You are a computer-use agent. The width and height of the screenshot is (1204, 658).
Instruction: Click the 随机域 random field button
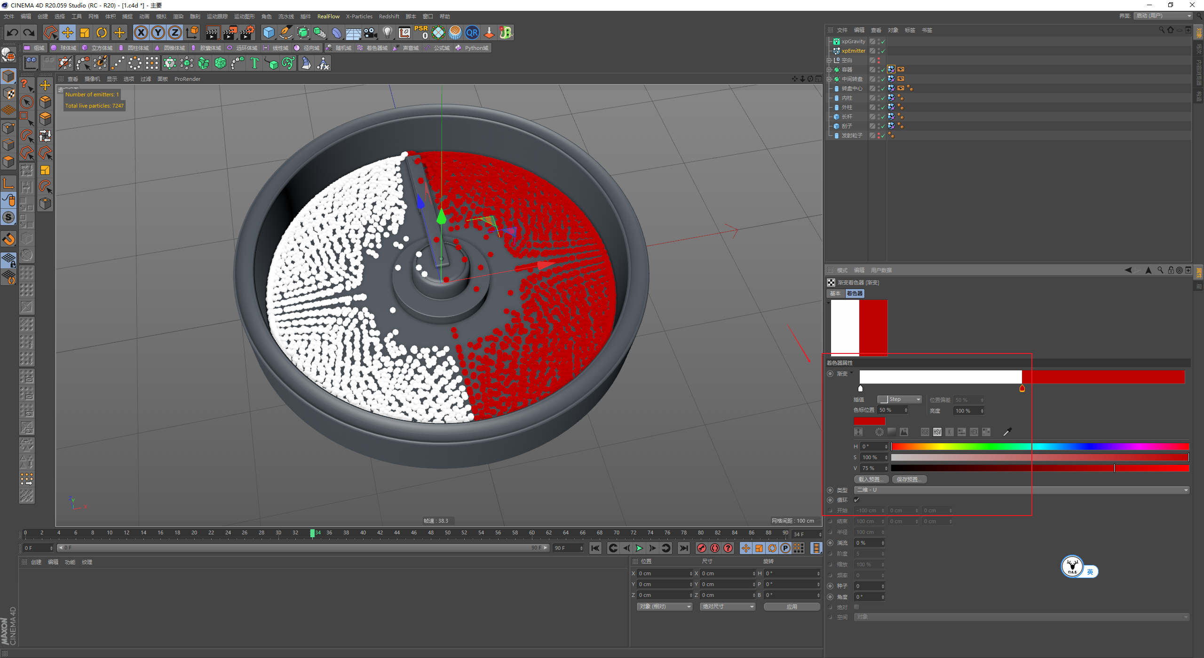[339, 48]
